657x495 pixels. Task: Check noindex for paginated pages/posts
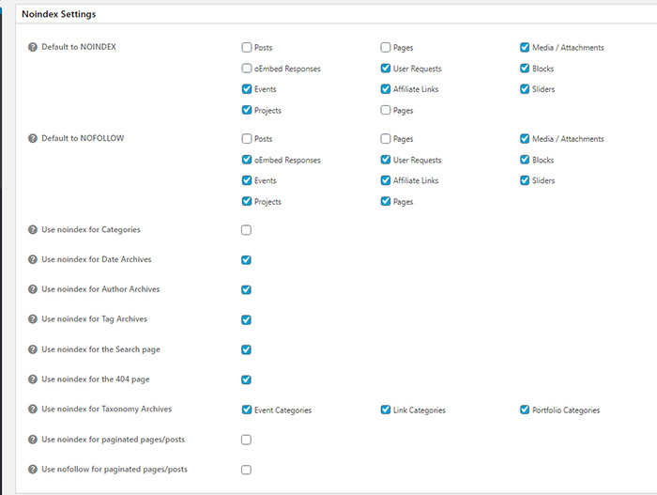pos(246,440)
